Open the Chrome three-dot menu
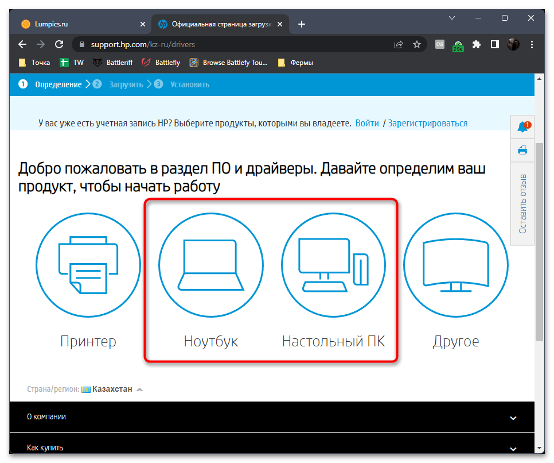Viewport: 554px width, 463px height. 532,44
